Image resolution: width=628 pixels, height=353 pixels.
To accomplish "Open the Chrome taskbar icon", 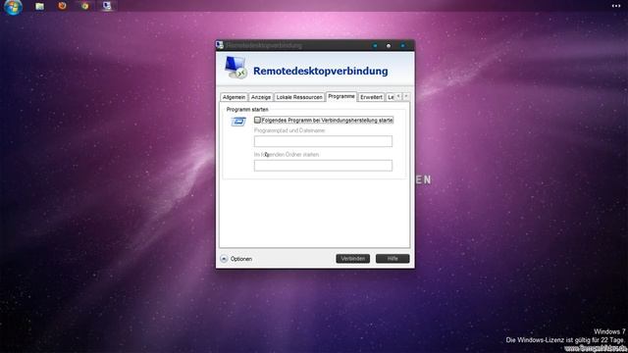I will pyautogui.click(x=84, y=6).
